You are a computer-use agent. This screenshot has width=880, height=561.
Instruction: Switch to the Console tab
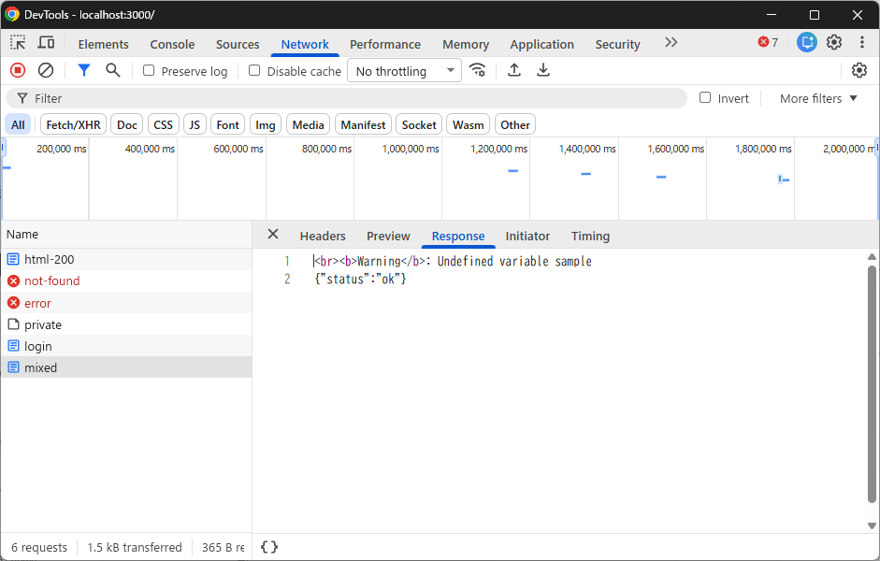[x=172, y=44]
